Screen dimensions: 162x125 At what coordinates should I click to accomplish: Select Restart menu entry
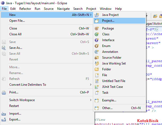(47, 106)
